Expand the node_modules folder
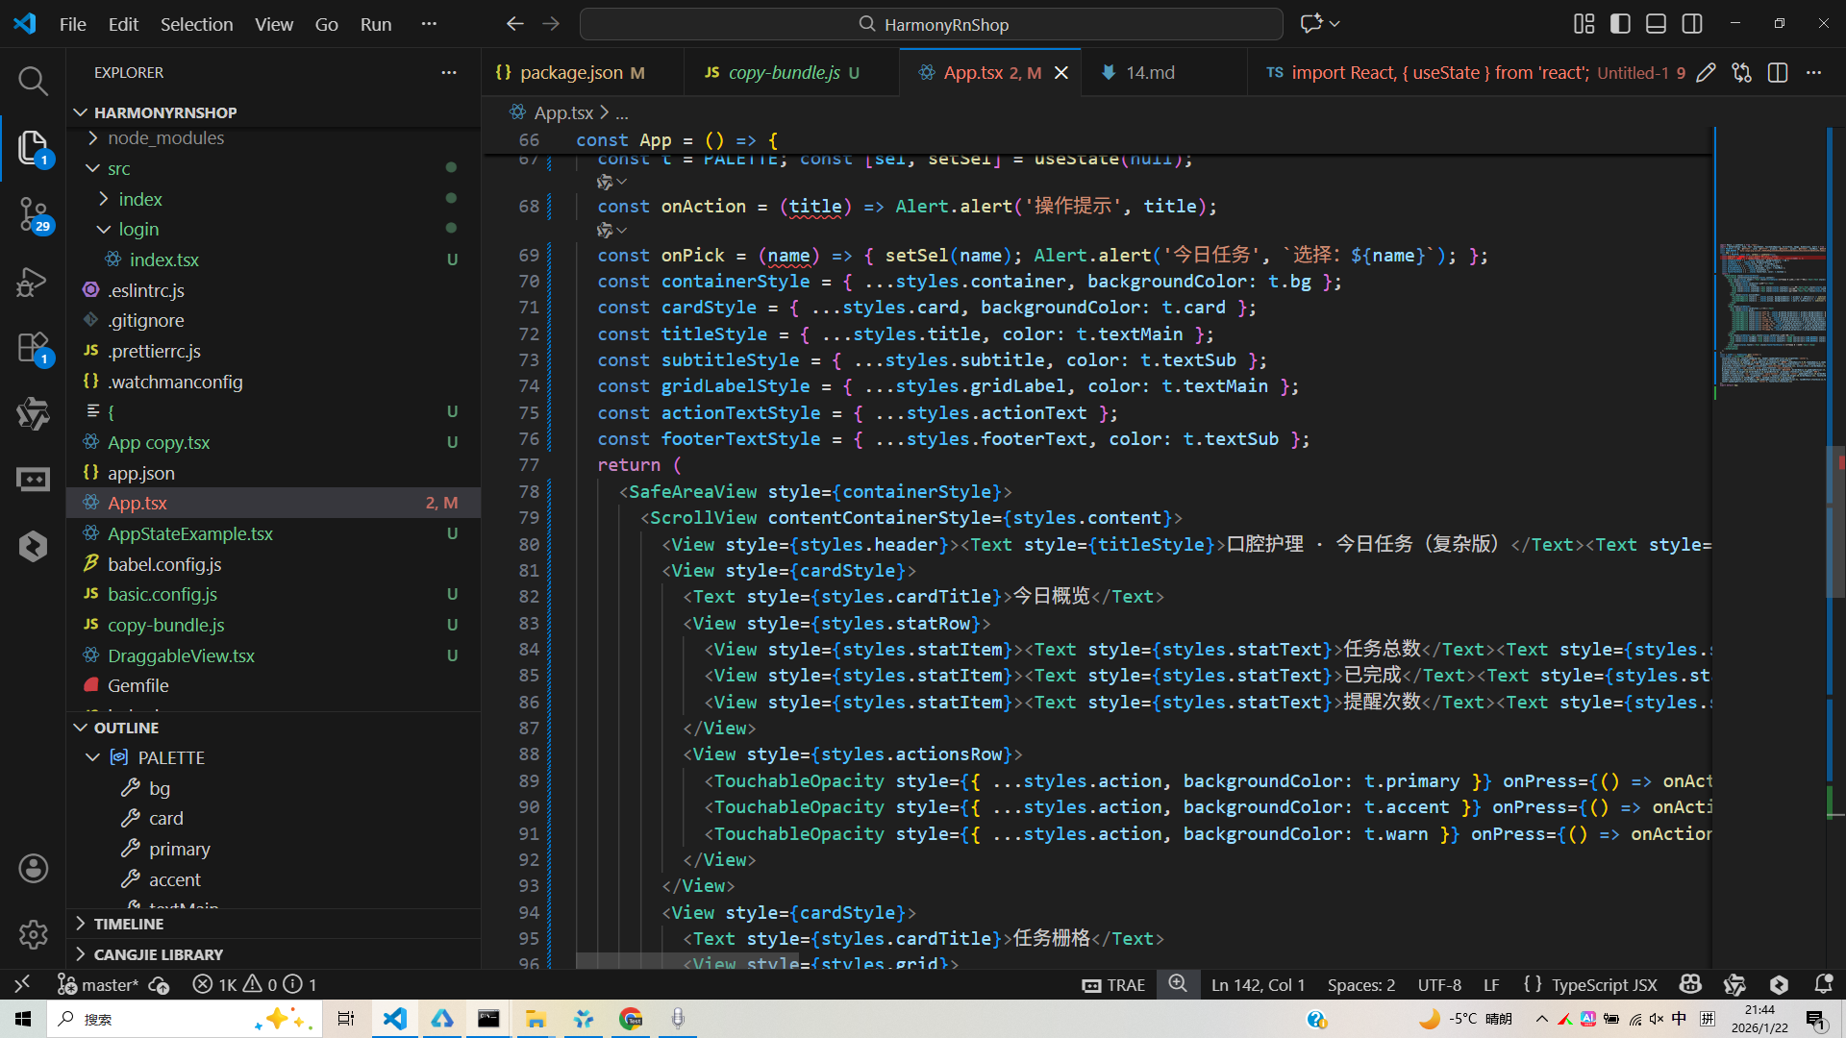1846x1038 pixels. [165, 138]
